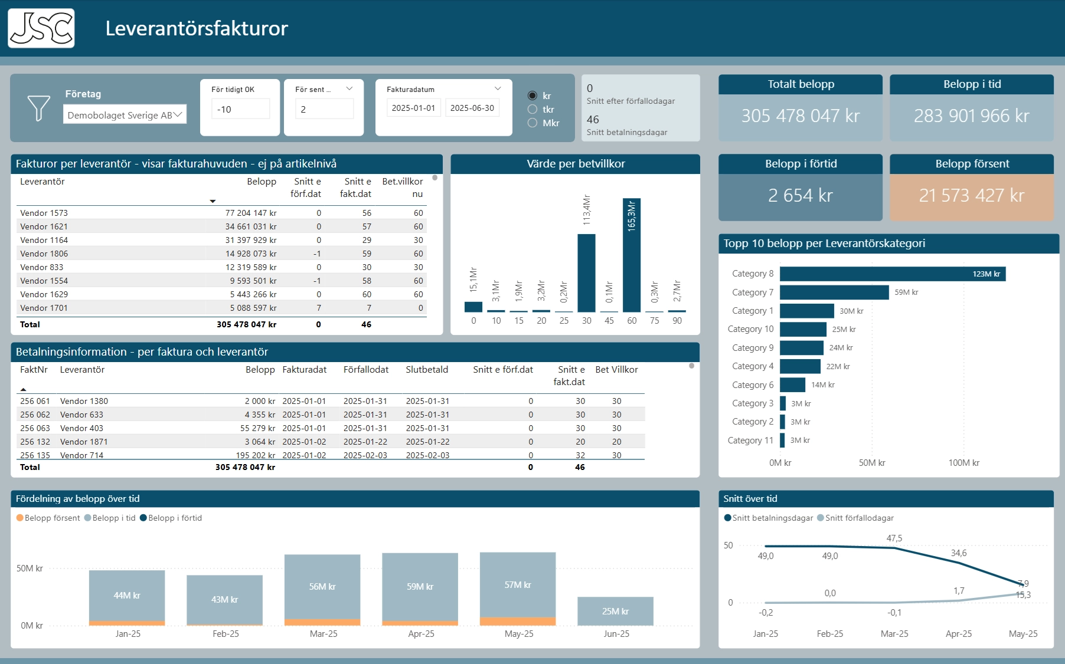Click the start date field 2025-01-01
The width and height of the screenshot is (1065, 664).
[x=413, y=108]
